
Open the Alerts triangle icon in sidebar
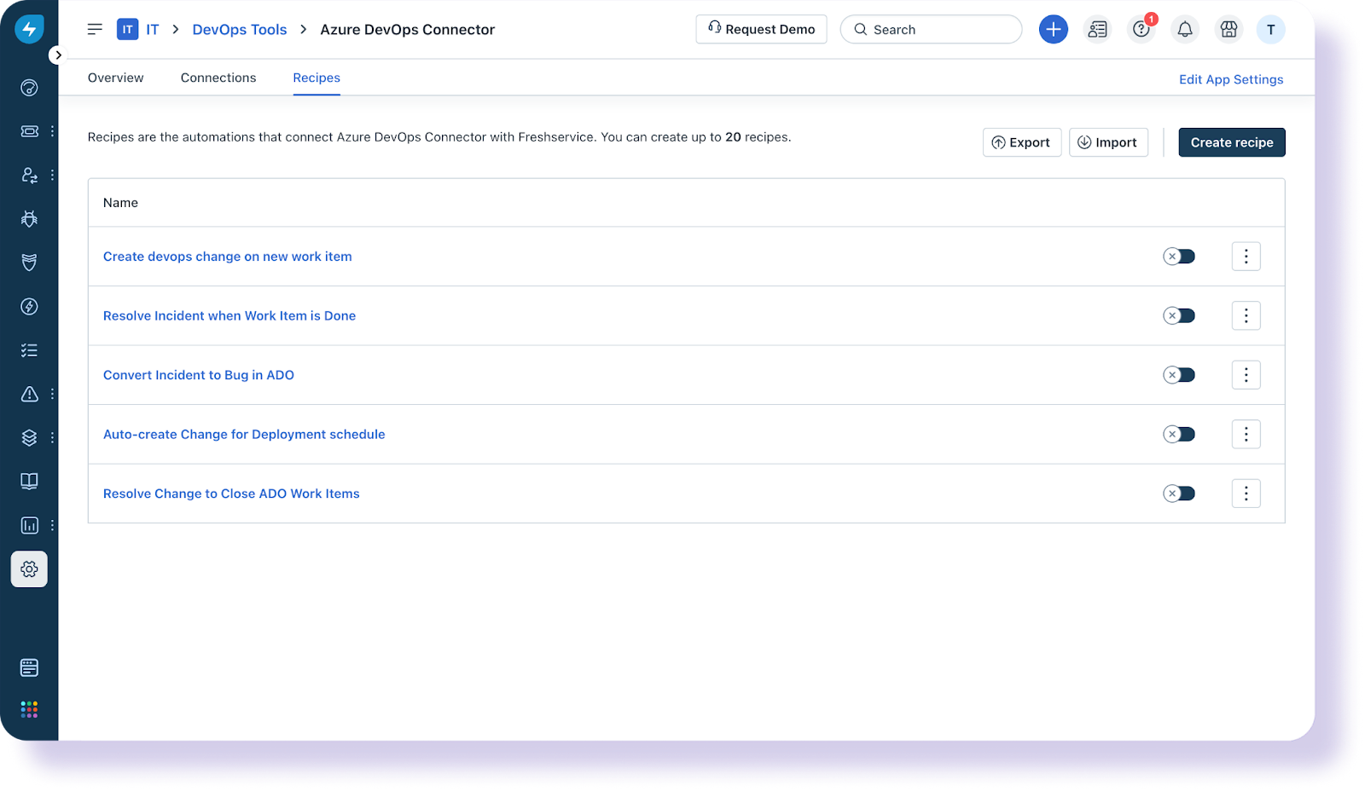(29, 394)
